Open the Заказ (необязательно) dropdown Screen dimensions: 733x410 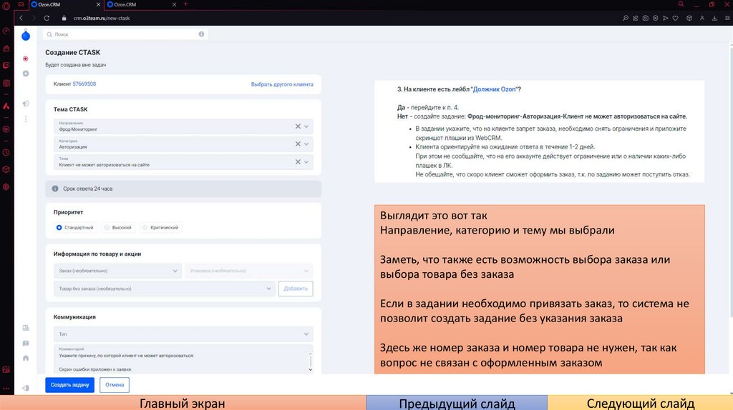[118, 271]
